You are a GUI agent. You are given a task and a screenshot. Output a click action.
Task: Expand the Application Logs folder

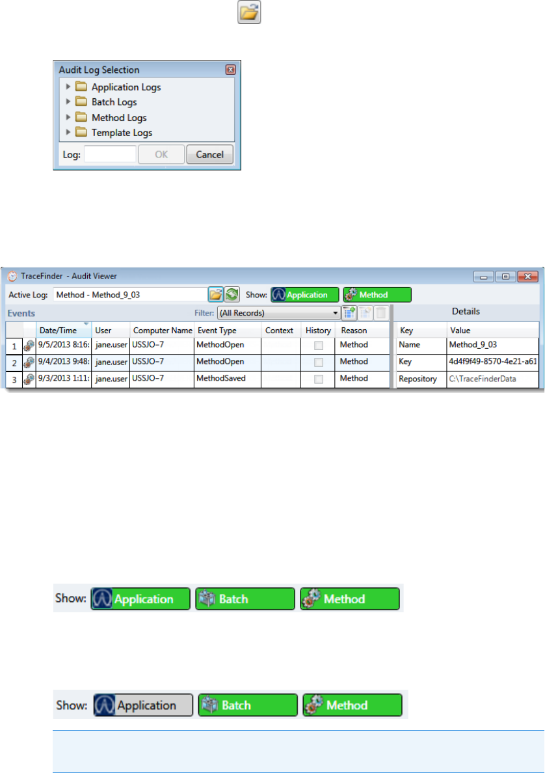68,87
